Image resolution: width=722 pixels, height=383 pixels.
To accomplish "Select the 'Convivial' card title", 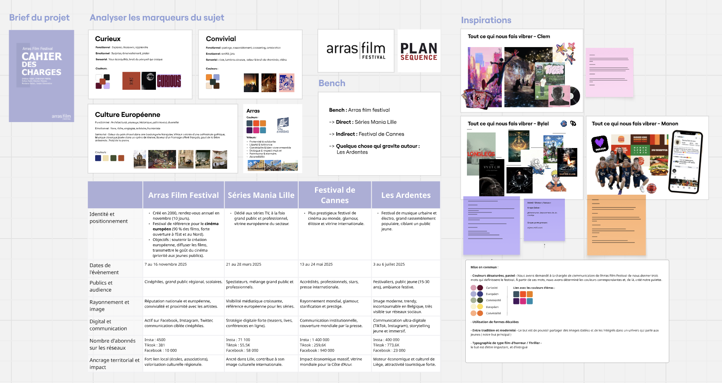I will point(221,39).
